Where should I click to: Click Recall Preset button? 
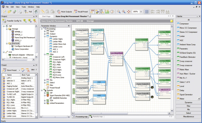click(81, 12)
